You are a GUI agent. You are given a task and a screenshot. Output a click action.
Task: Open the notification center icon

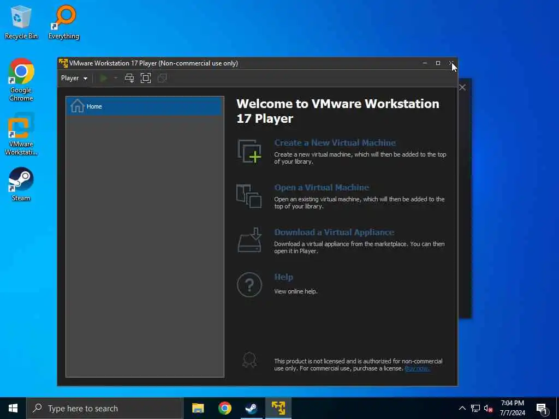(542, 408)
